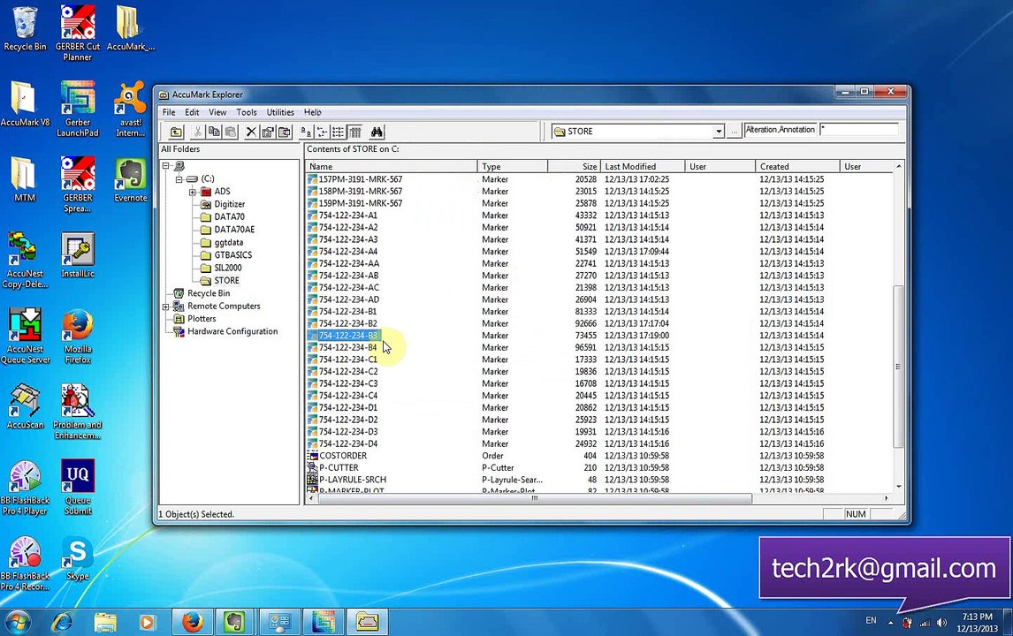Open avast! Internet Security desktop icon
The image size is (1013, 636).
tap(131, 110)
